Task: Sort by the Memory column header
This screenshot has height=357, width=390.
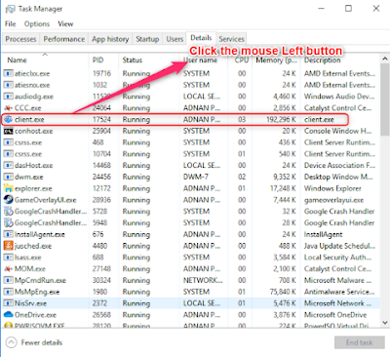Action: (276, 60)
